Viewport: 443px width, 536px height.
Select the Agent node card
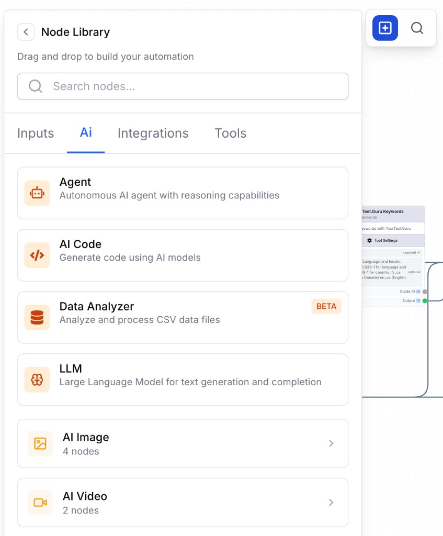tap(183, 193)
